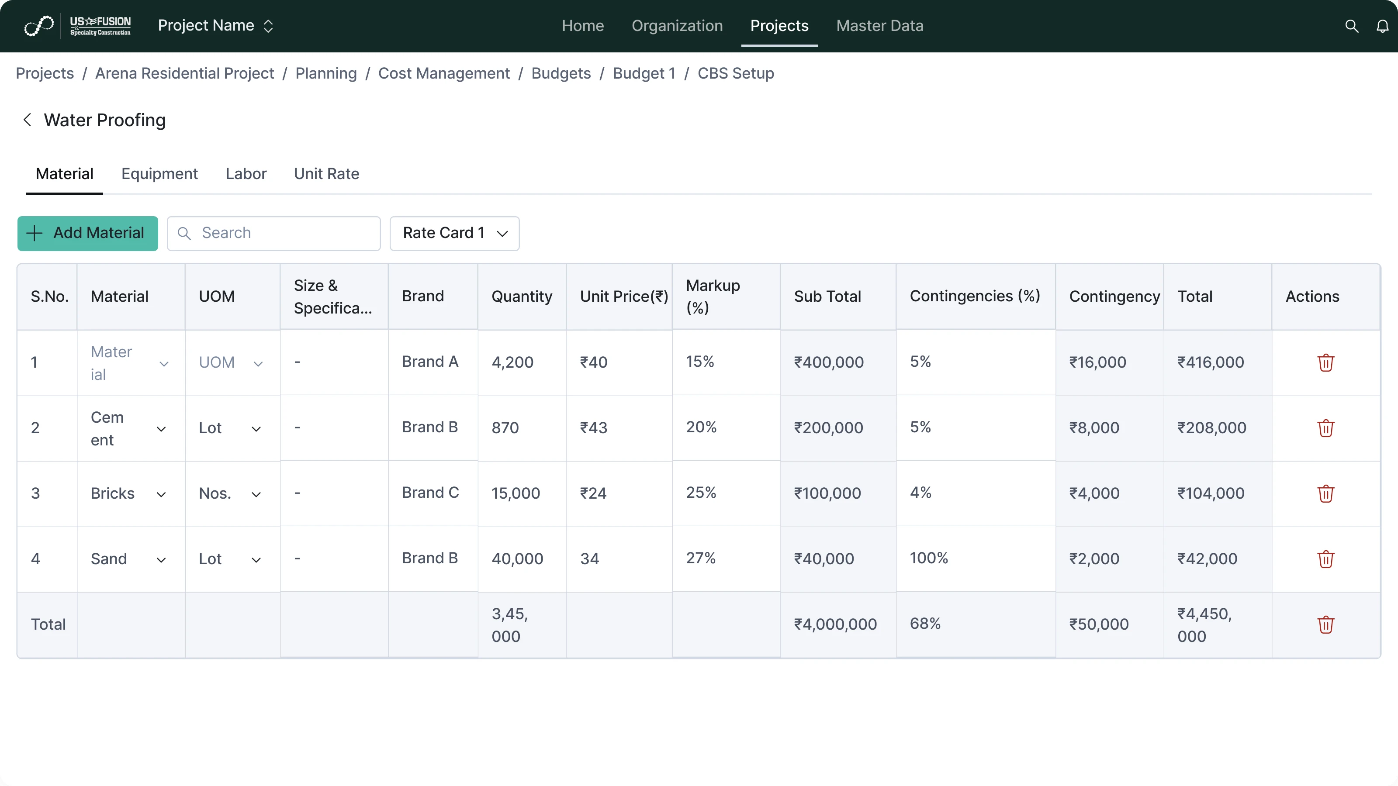Image resolution: width=1398 pixels, height=786 pixels.
Task: Click trash icon for Cement row
Action: 1325,428
